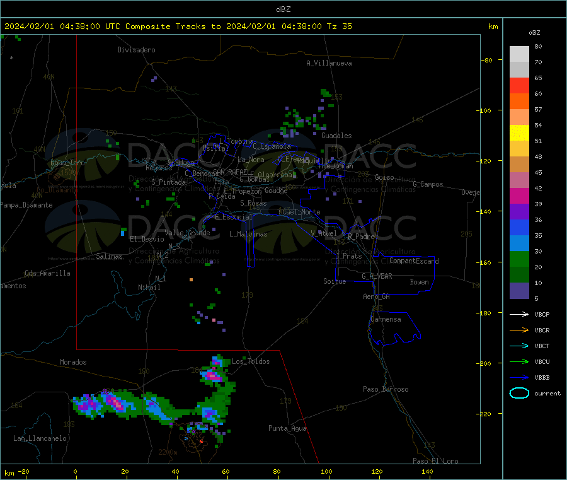Click the Nihuil map label
567x480 pixels.
tap(149, 288)
